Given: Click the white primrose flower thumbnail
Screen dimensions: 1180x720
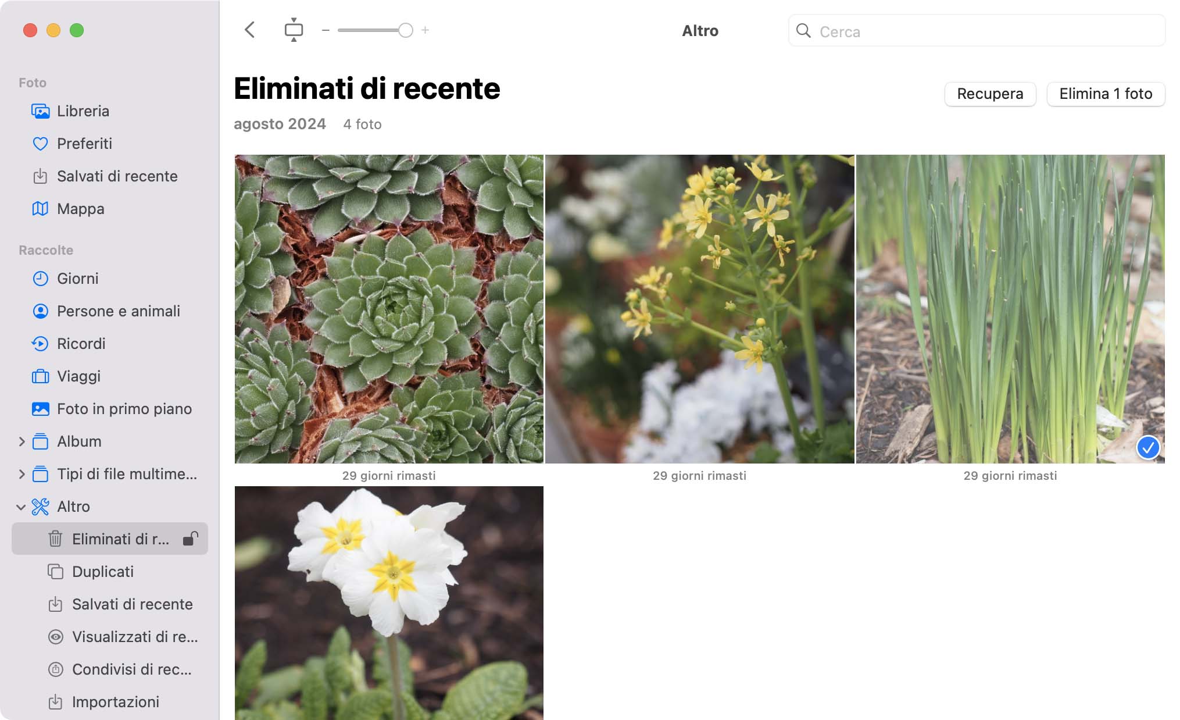Looking at the screenshot, I should click(x=389, y=602).
